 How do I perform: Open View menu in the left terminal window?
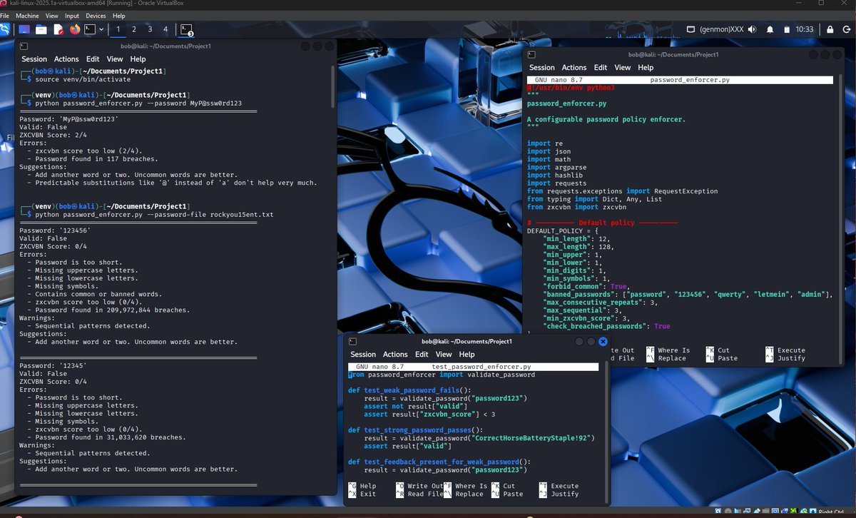tap(115, 59)
